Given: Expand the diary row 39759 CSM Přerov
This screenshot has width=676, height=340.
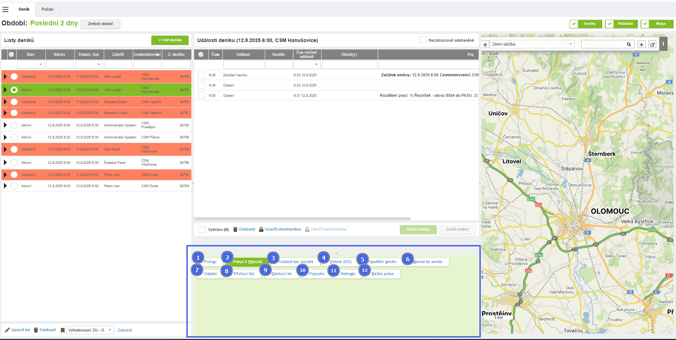Looking at the screenshot, I should 5,137.
